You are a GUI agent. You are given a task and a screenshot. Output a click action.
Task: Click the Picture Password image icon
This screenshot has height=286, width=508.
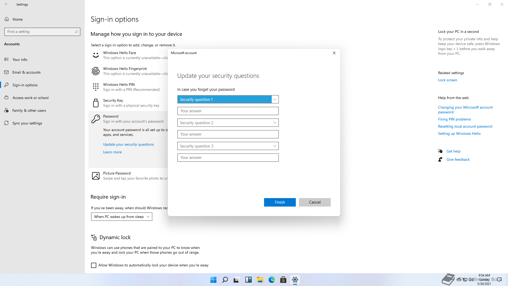tap(96, 176)
